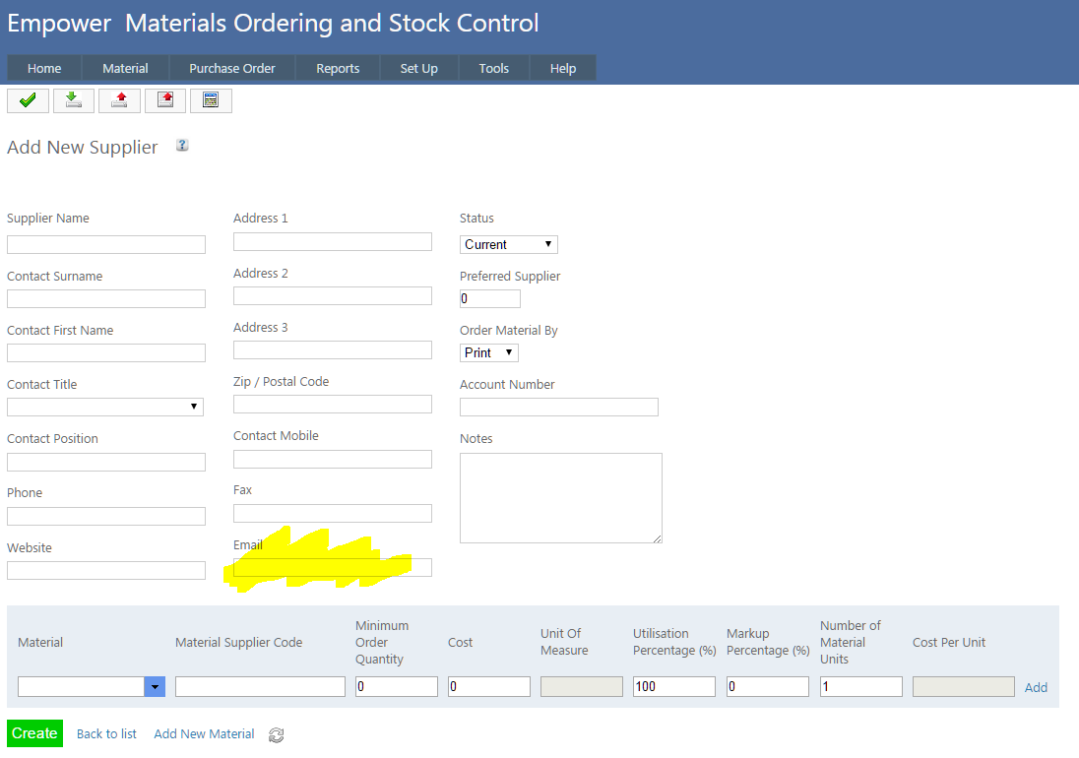Image resolution: width=1079 pixels, height=758 pixels.
Task: Click the green down-arrow toolbar icon
Action: 74,100
